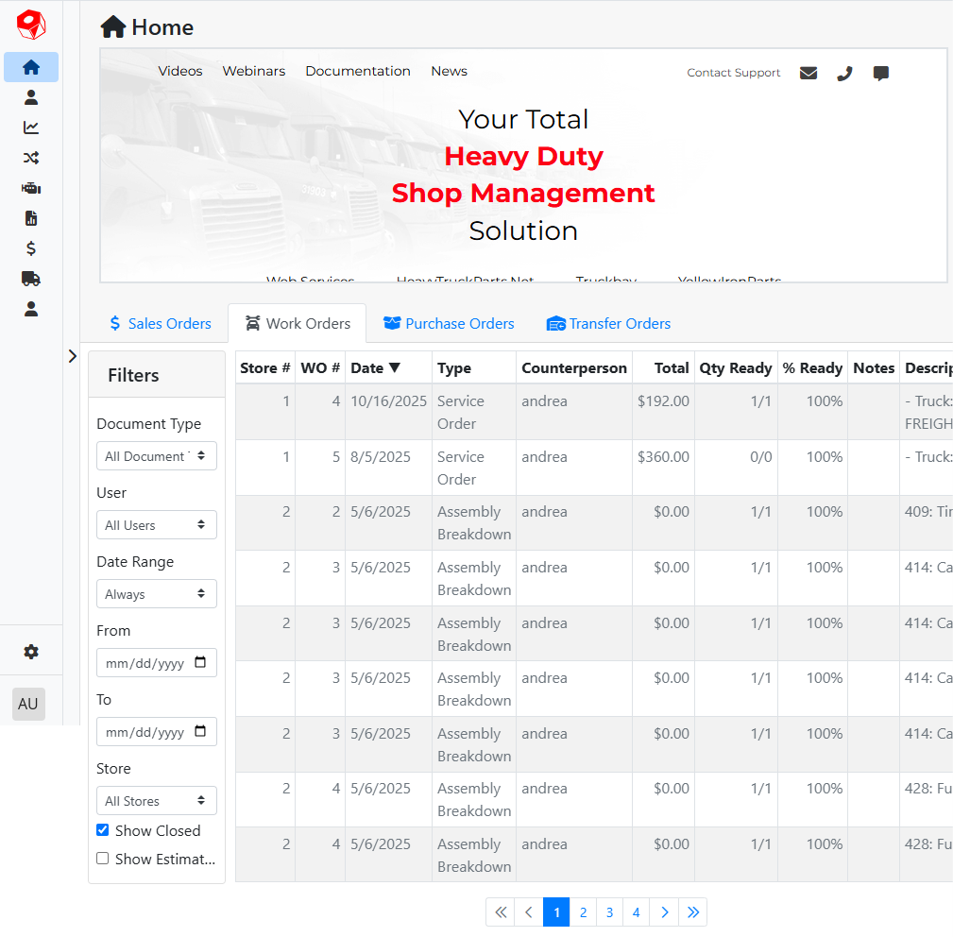Switch to the Purchase Orders tab

click(449, 324)
